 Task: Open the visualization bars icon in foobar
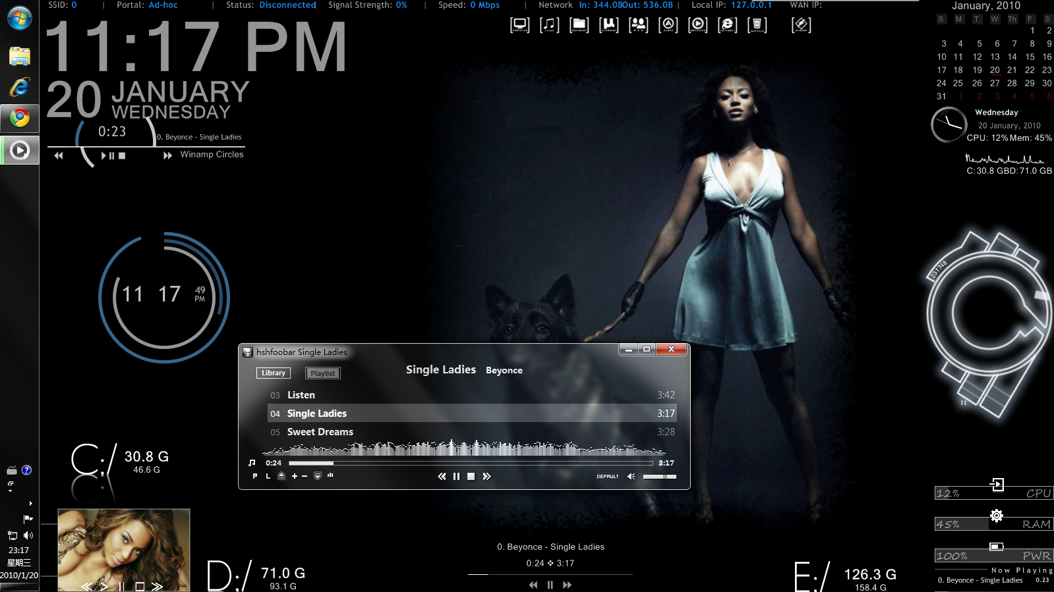(330, 475)
